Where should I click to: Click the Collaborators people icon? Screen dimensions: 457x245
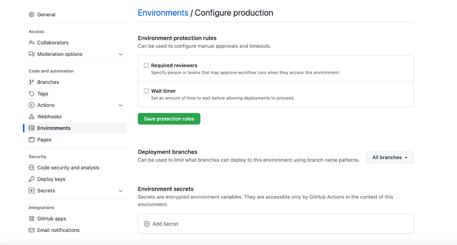click(x=32, y=43)
